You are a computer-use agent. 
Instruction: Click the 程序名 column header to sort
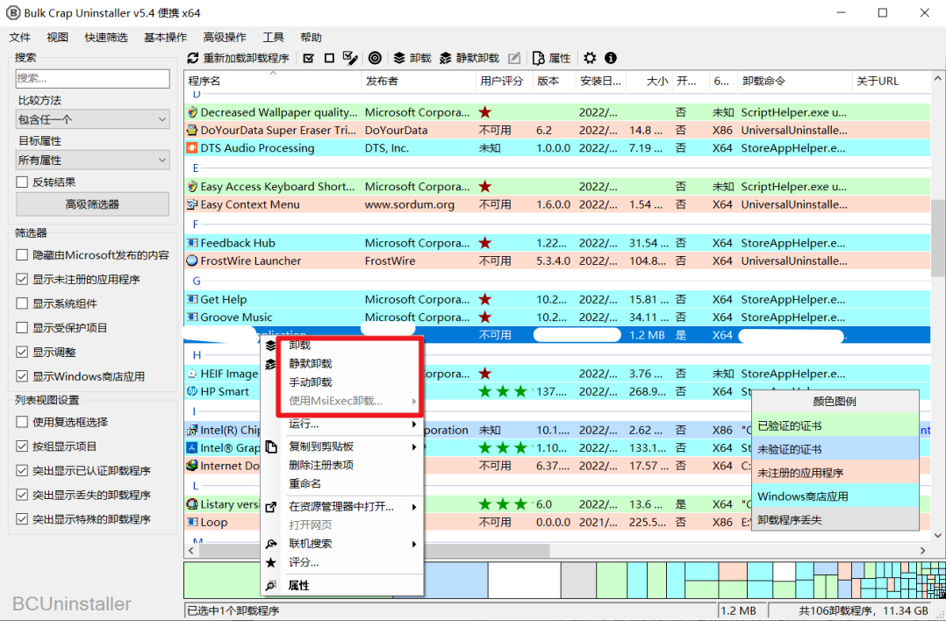(273, 81)
